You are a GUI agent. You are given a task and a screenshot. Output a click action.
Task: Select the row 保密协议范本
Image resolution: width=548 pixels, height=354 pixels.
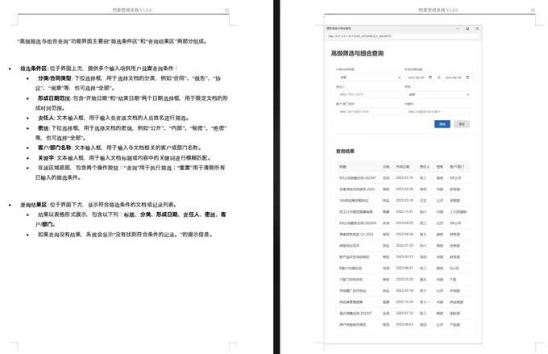403,246
